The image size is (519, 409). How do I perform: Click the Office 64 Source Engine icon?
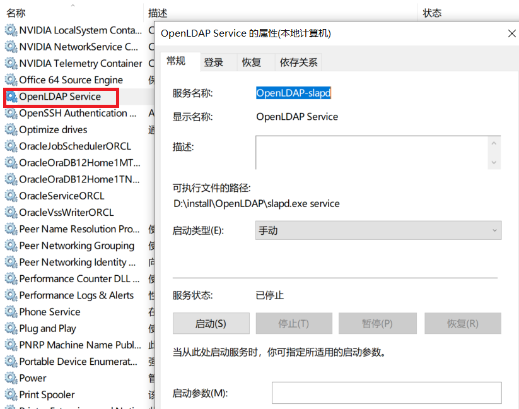tap(11, 80)
